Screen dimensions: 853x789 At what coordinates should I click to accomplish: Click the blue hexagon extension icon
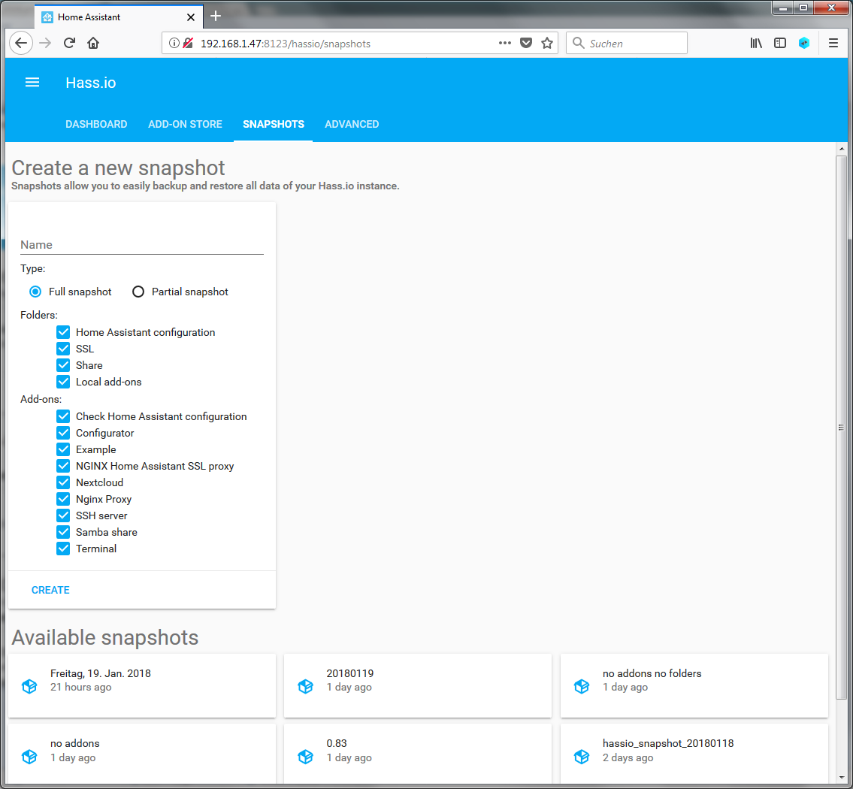point(804,43)
